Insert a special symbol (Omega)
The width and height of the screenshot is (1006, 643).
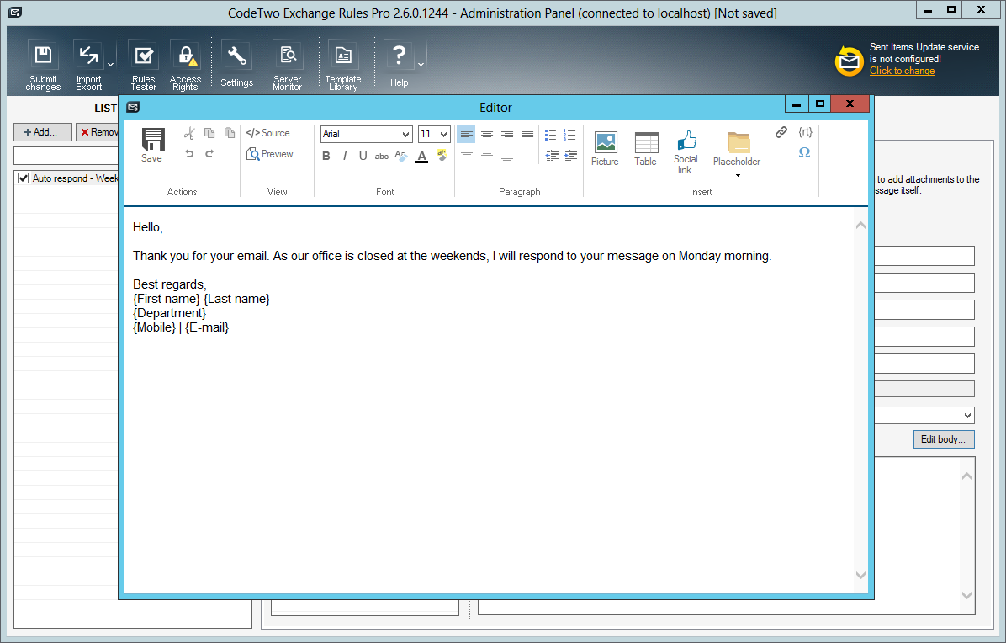(804, 152)
